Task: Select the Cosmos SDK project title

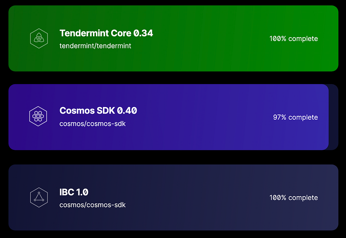Action: 98,111
